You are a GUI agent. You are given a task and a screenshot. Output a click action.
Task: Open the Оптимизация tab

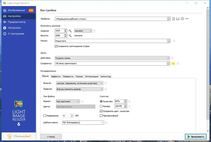click(92, 76)
